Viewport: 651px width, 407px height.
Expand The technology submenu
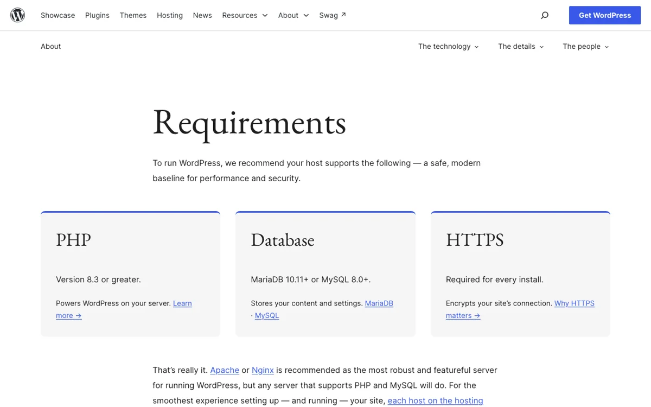click(x=449, y=47)
